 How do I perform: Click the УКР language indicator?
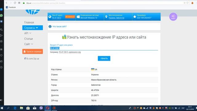(183, 108)
